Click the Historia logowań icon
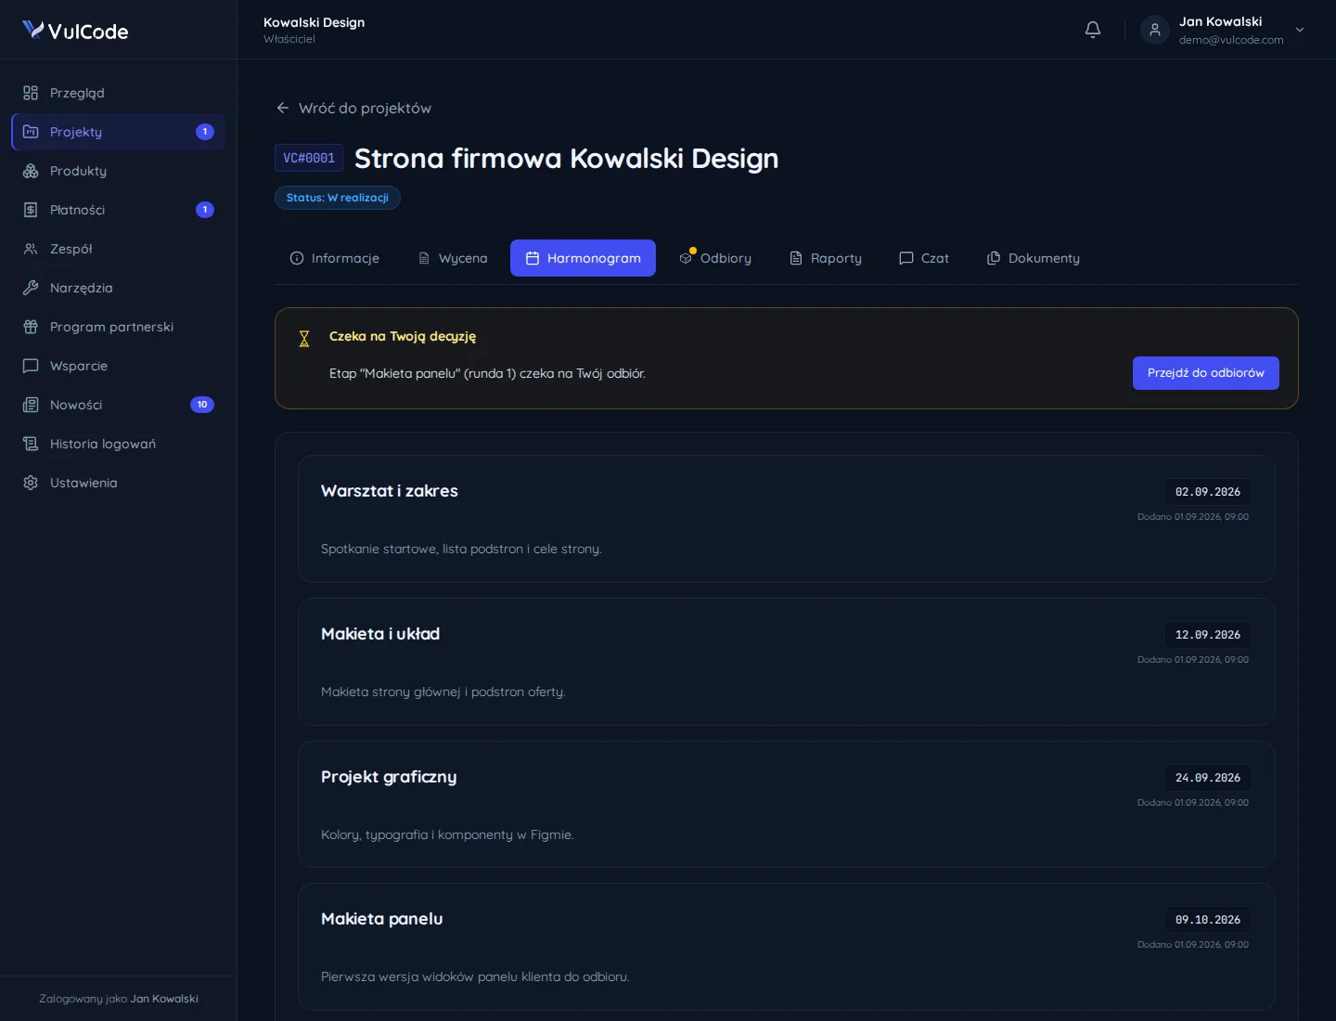The image size is (1336, 1021). pos(31,444)
